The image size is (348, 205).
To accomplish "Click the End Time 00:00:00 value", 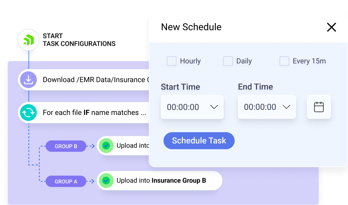I will click(260, 107).
